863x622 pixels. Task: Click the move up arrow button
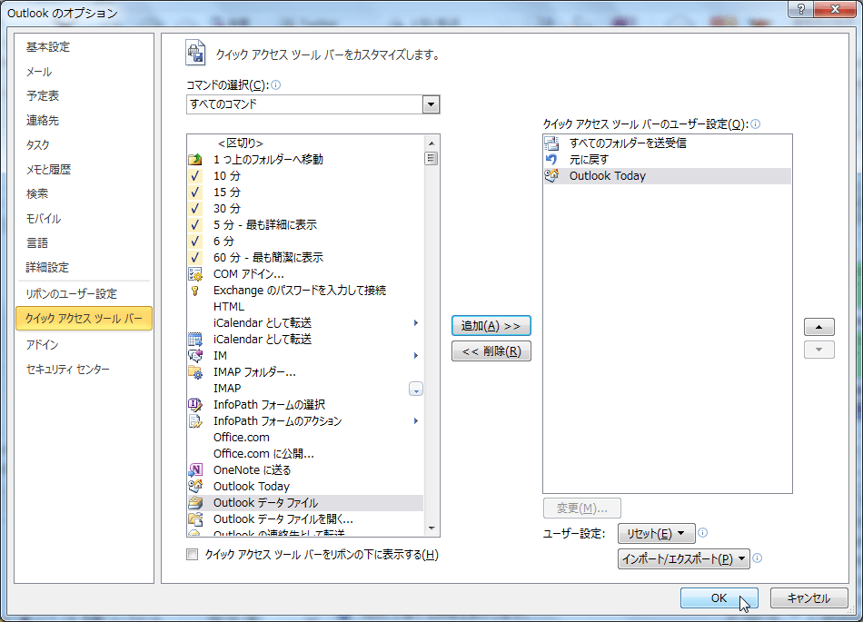(x=819, y=327)
